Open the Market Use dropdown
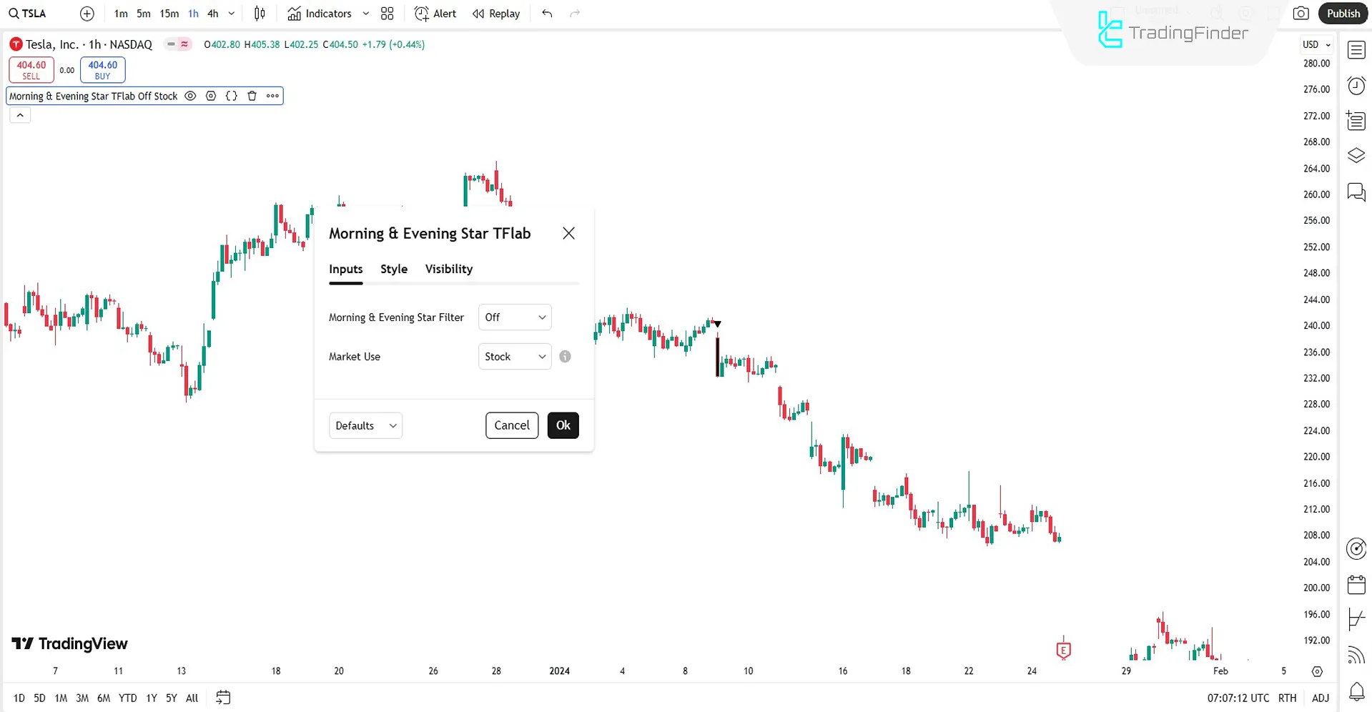The height and width of the screenshot is (712, 1372). point(514,356)
